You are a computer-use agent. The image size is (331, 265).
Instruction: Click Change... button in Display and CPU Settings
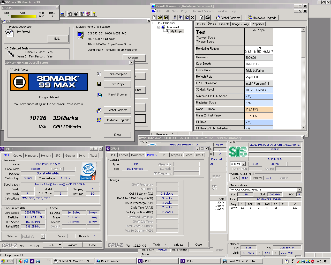[134, 57]
